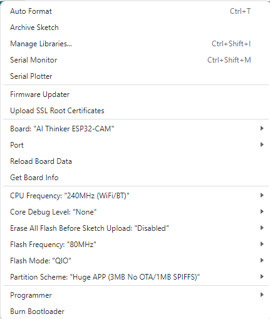This screenshot has width=270, height=319.
Task: Select Upload SSL Root Certificates
Action: click(x=136, y=111)
